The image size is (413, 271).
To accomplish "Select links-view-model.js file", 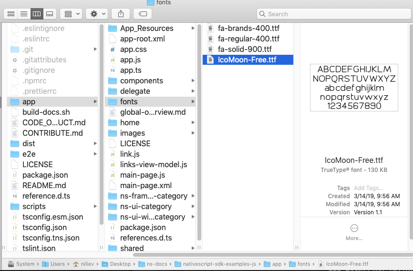I will pyautogui.click(x=150, y=164).
